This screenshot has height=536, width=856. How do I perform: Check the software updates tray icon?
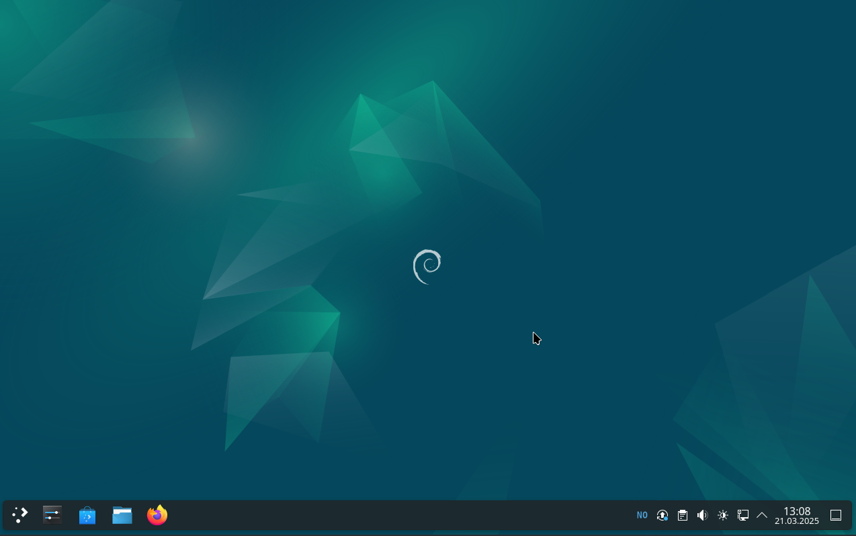tap(662, 515)
